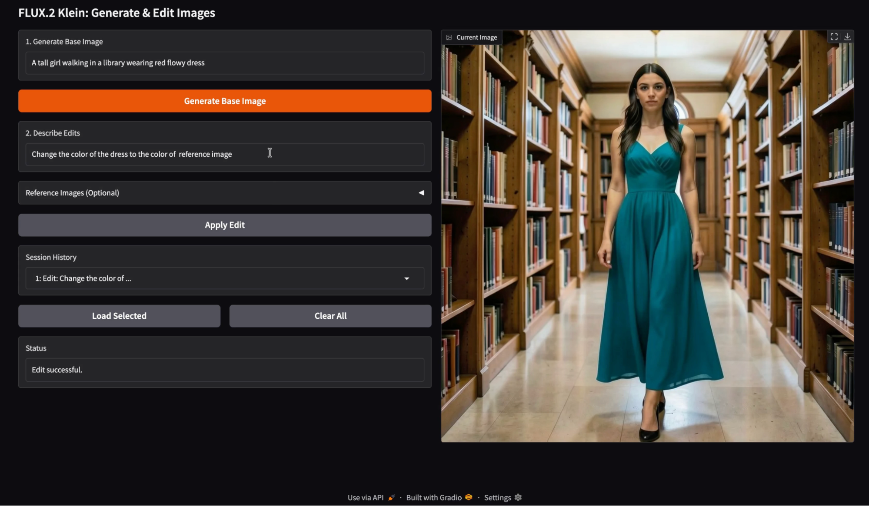Click the rocket icon next to Use via API
Screen dimensions: 869x506
[392, 497]
